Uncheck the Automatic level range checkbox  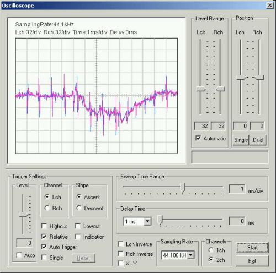click(198, 138)
